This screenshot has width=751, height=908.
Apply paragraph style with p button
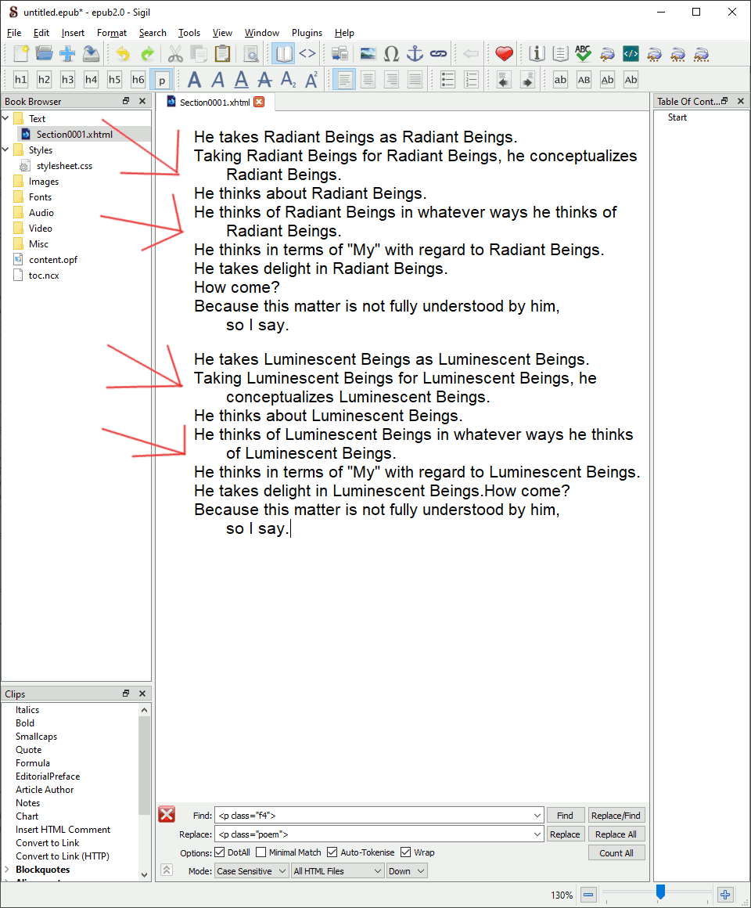tap(161, 79)
